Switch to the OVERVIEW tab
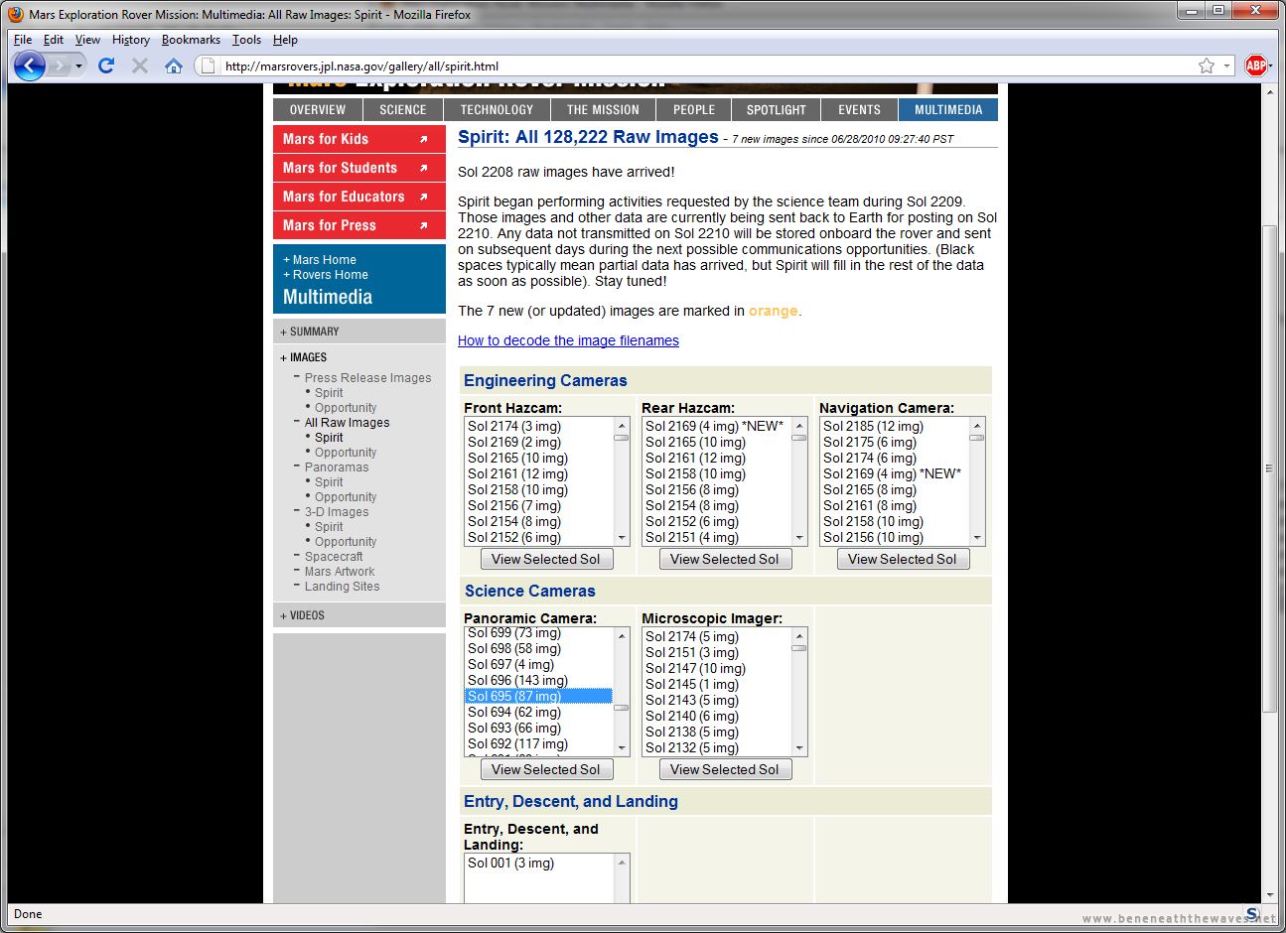This screenshot has height=933, width=1286. click(318, 110)
